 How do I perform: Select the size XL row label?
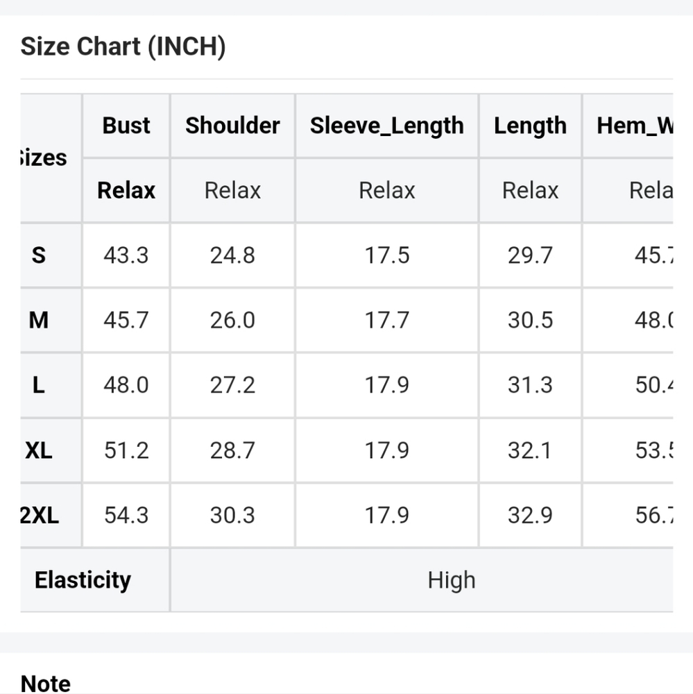[x=39, y=450]
